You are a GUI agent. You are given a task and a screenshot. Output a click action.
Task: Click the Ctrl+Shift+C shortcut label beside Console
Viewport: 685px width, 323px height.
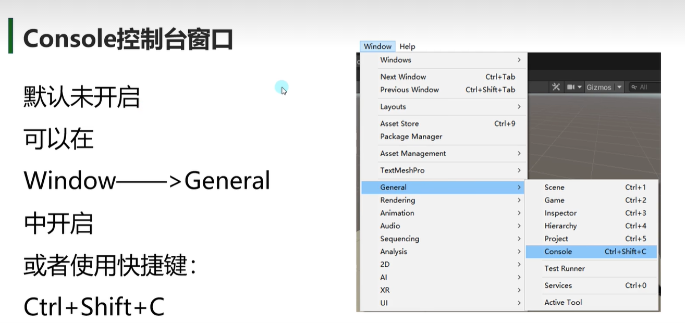(626, 252)
